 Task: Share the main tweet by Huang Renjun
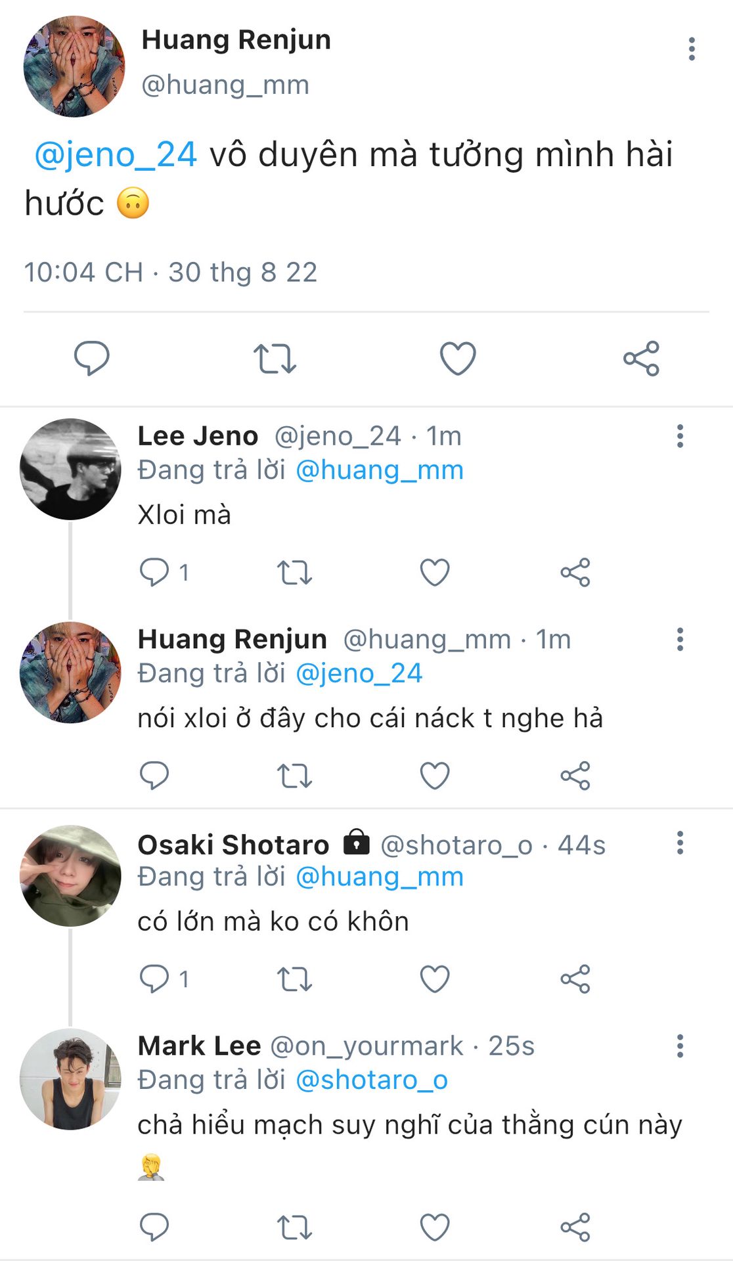pyautogui.click(x=641, y=358)
